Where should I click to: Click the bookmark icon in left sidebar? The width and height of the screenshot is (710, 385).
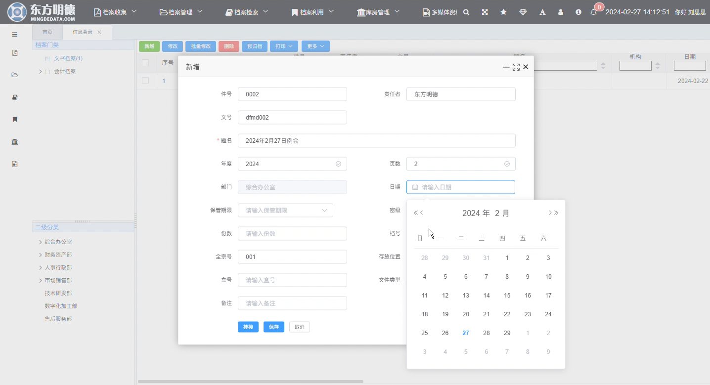[15, 120]
